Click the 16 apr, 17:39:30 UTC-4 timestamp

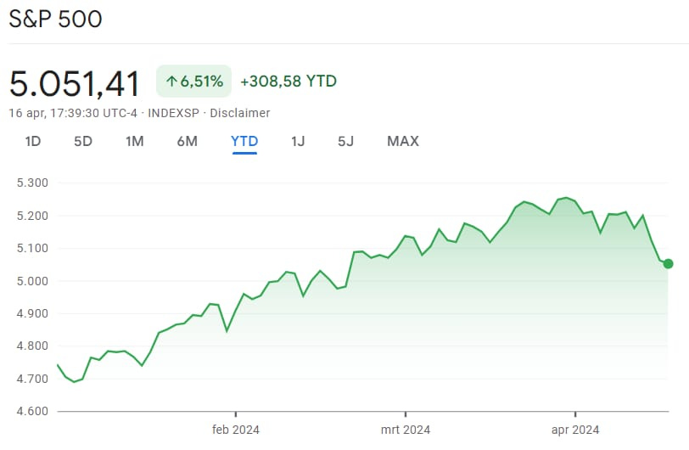click(73, 113)
